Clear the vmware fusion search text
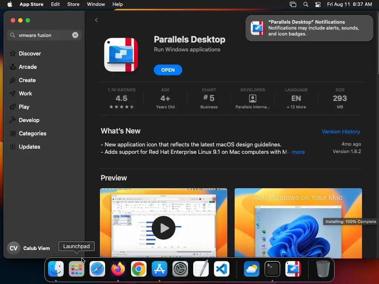Screen dimensions: 379x284 pos(75,35)
